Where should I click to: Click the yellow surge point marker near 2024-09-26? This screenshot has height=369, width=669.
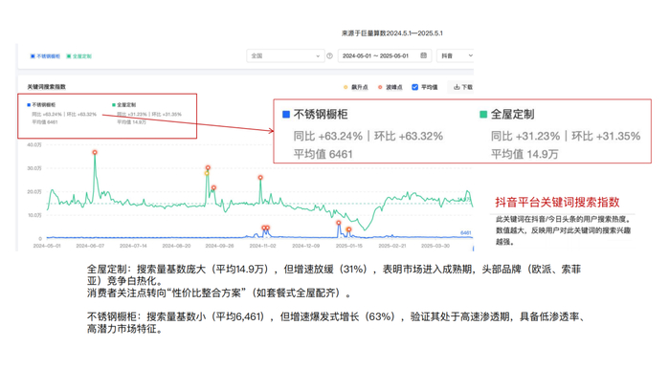[x=207, y=173]
